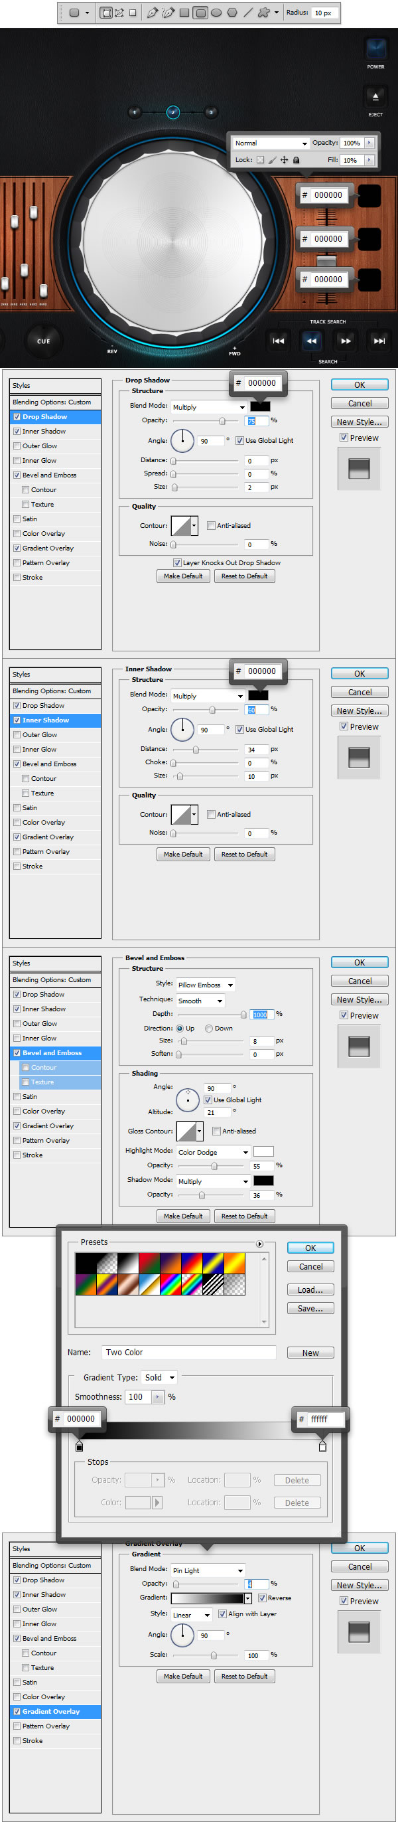Image resolution: width=398 pixels, height=1826 pixels.
Task: Click the Lock image pixels brush icon
Action: (x=272, y=160)
